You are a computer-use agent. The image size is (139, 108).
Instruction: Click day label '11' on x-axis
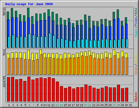pyautogui.click(x=49, y=105)
